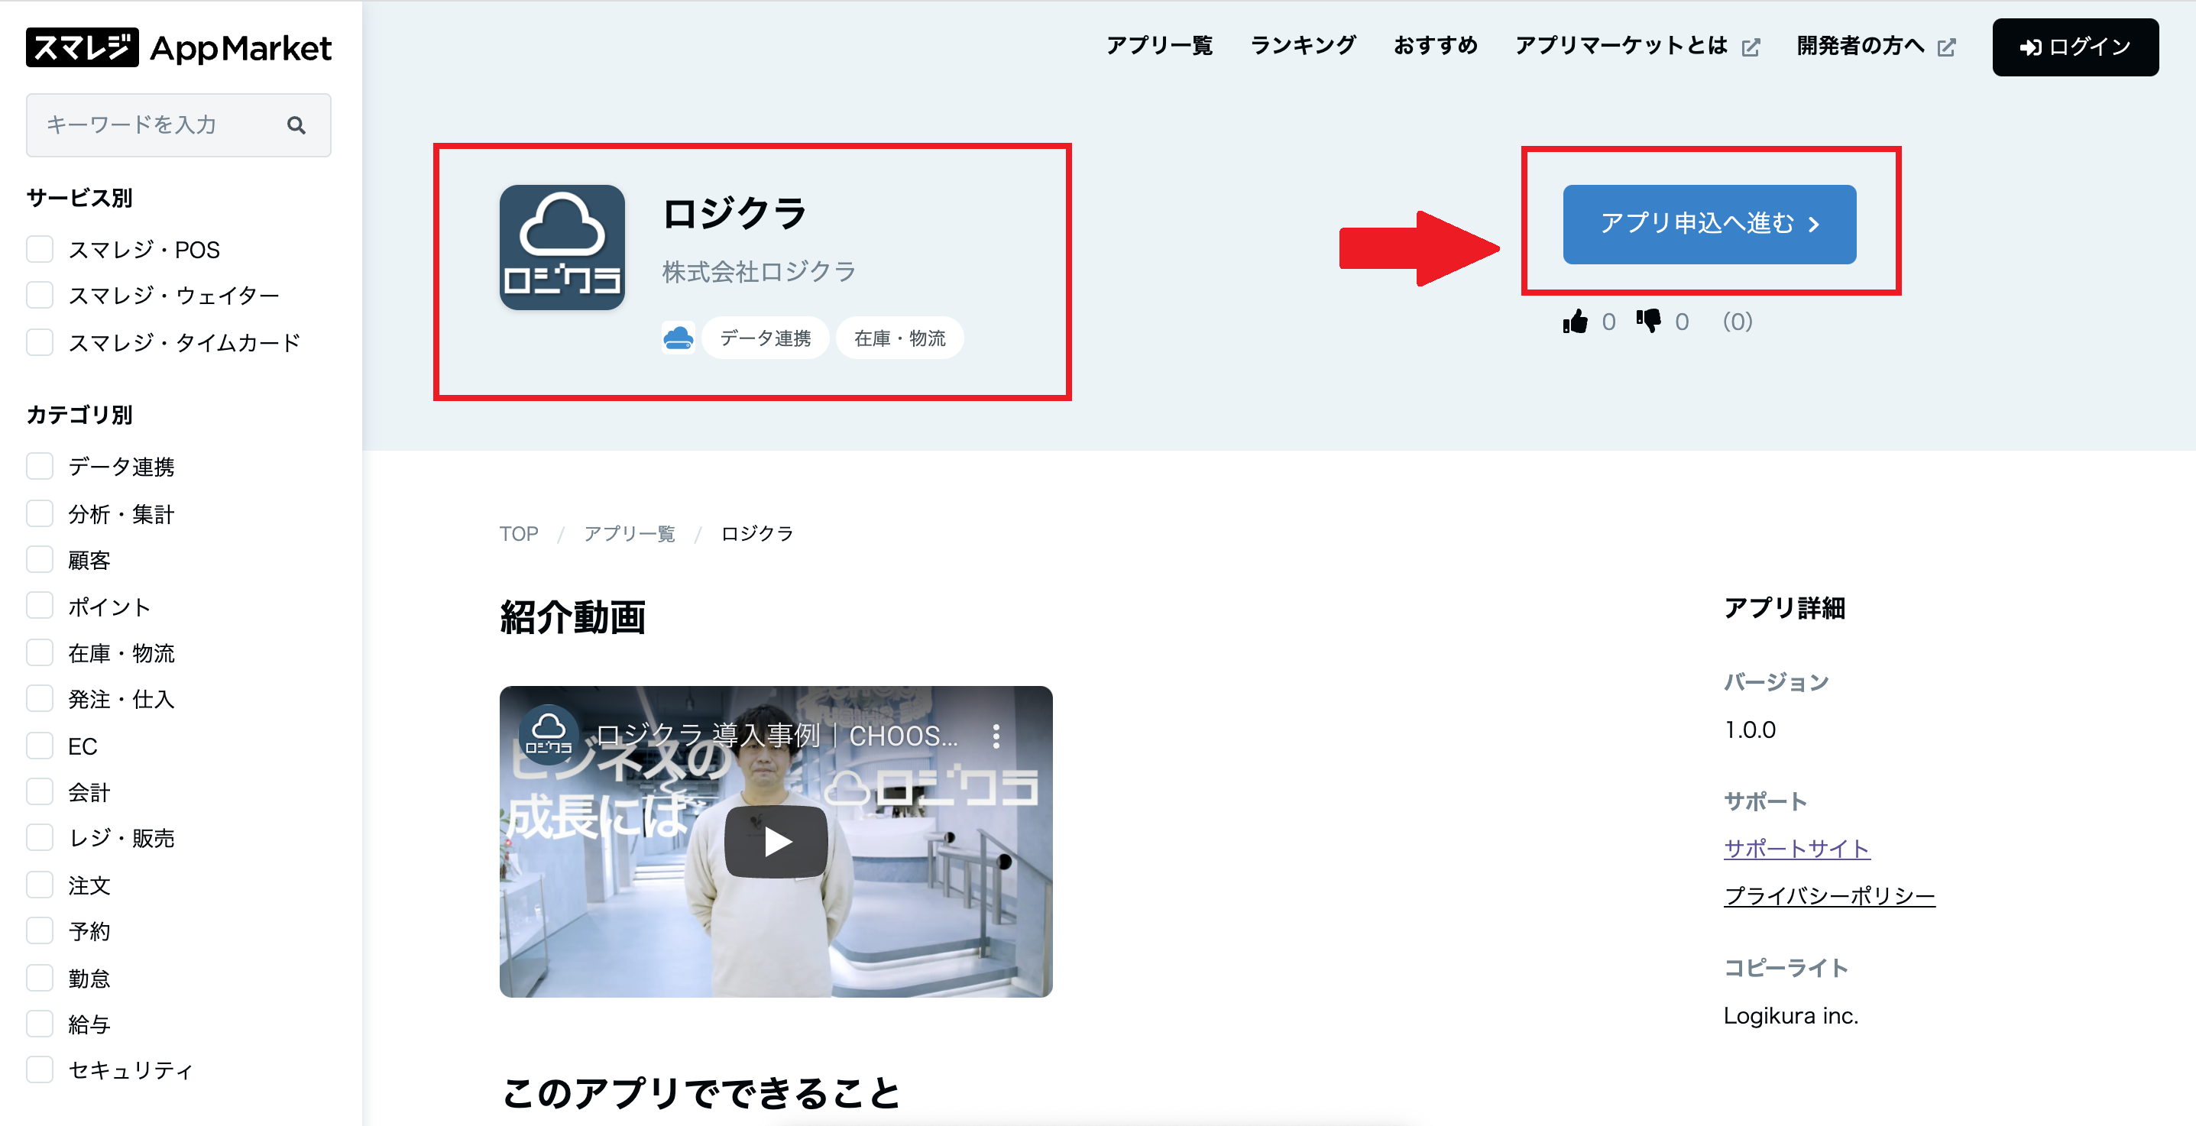The width and height of the screenshot is (2196, 1126).
Task: Click the ログイン button
Action: coord(2074,47)
